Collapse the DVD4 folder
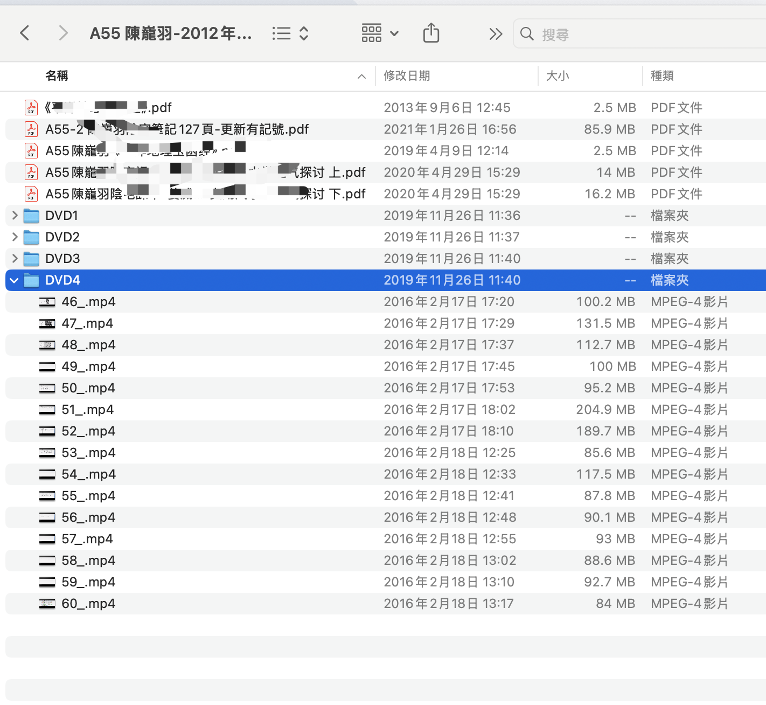Screen dimensions: 766x705 pyautogui.click(x=15, y=280)
